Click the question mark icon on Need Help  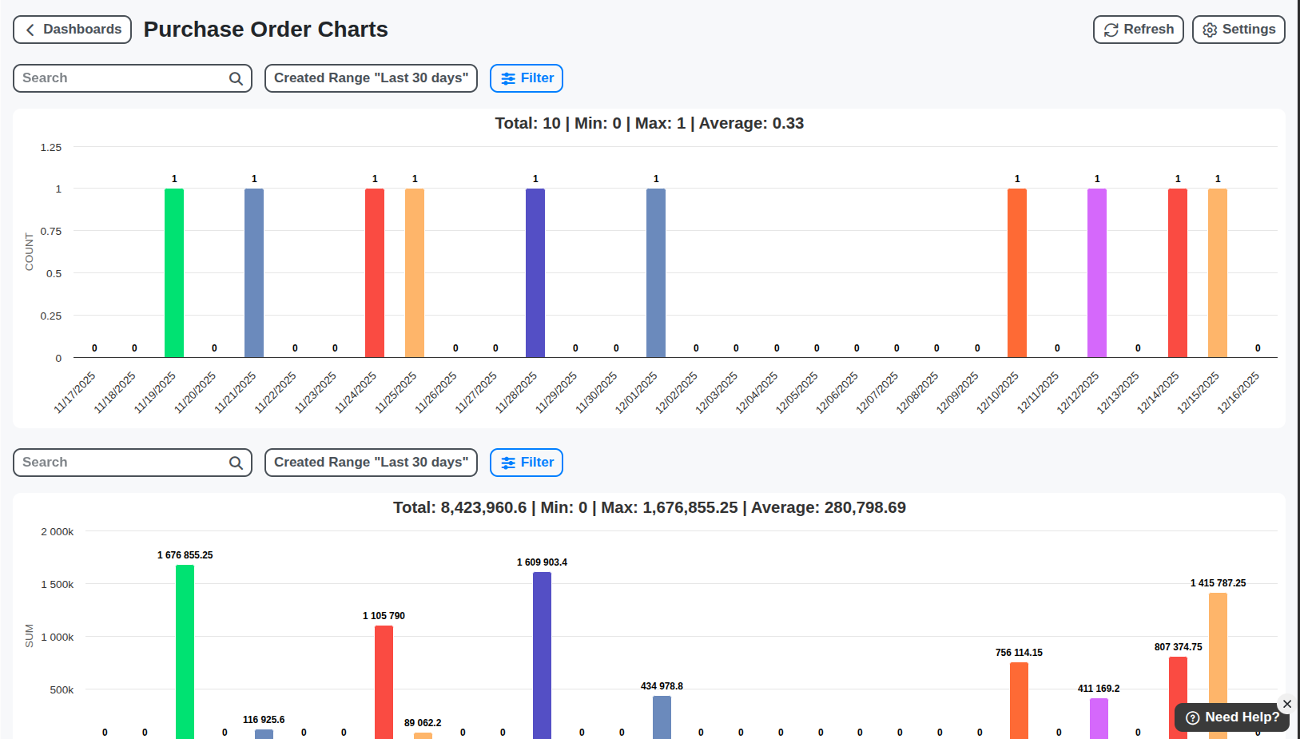[x=1192, y=717]
